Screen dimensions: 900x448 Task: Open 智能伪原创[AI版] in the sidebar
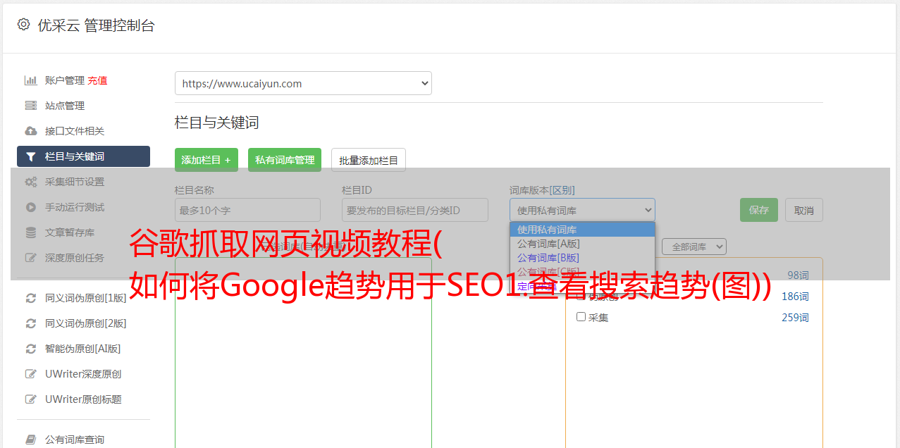point(83,349)
